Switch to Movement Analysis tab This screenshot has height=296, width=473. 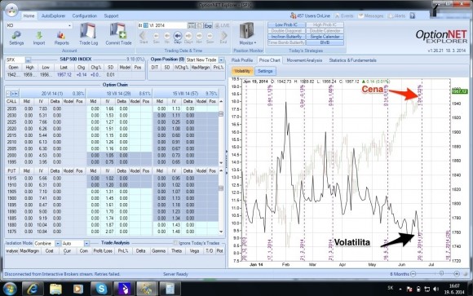coord(304,60)
